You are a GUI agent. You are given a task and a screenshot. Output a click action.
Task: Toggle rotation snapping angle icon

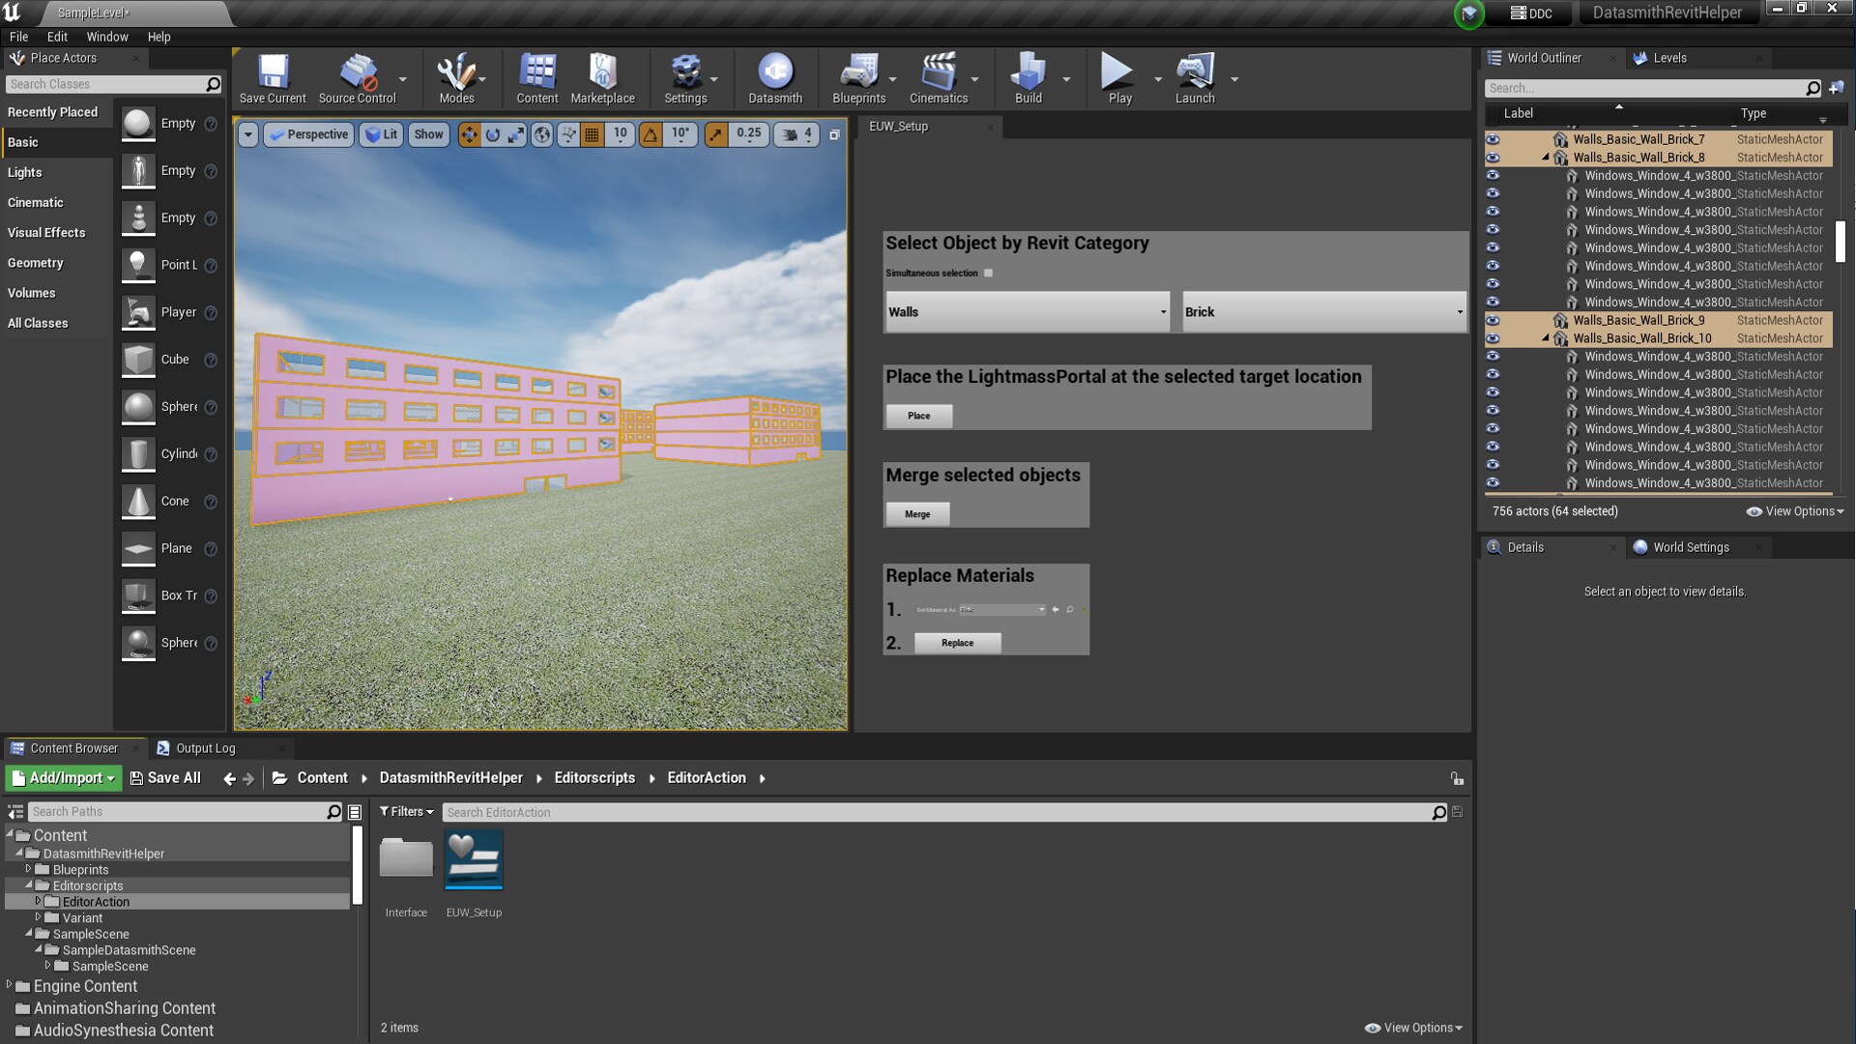[x=651, y=134]
